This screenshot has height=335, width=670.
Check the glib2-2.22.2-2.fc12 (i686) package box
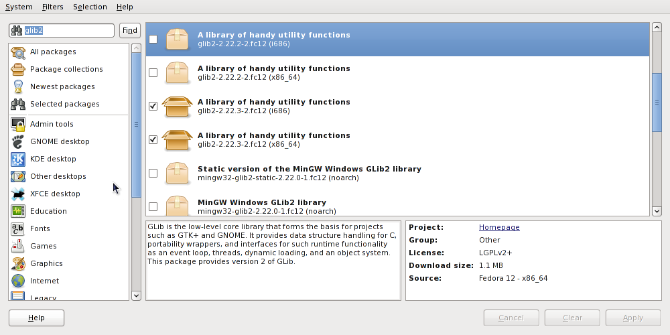[x=153, y=40]
